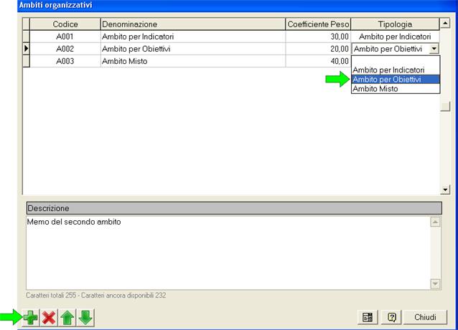Screen dimensions: 458x330
Task: Click the Denominazione column header
Action: point(192,24)
